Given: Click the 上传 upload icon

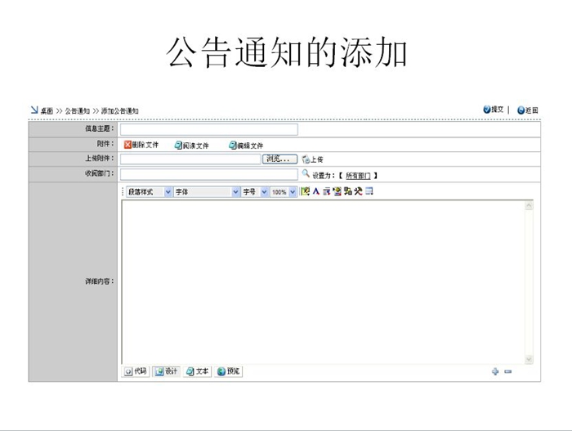Looking at the screenshot, I should coord(306,159).
